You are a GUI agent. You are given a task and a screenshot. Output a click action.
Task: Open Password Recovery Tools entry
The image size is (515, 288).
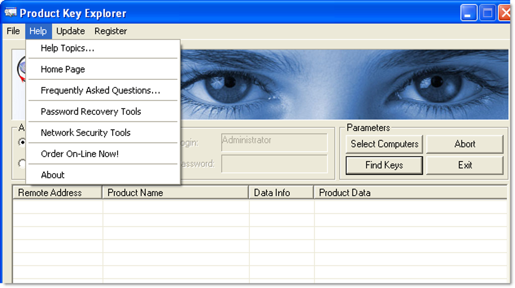[x=103, y=112]
